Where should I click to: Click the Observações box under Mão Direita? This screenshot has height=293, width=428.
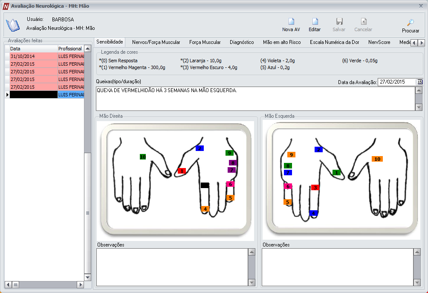click(x=172, y=267)
